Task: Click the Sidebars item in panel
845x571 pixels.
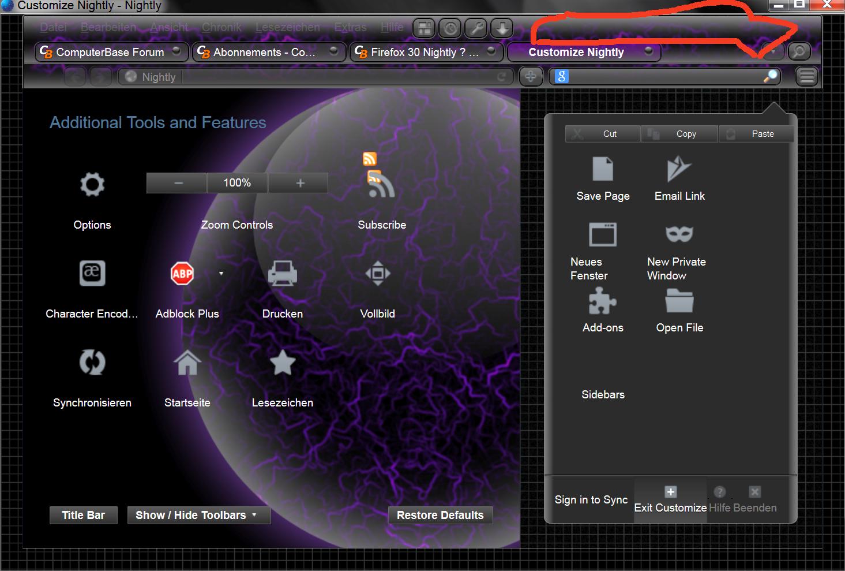Action: tap(603, 395)
